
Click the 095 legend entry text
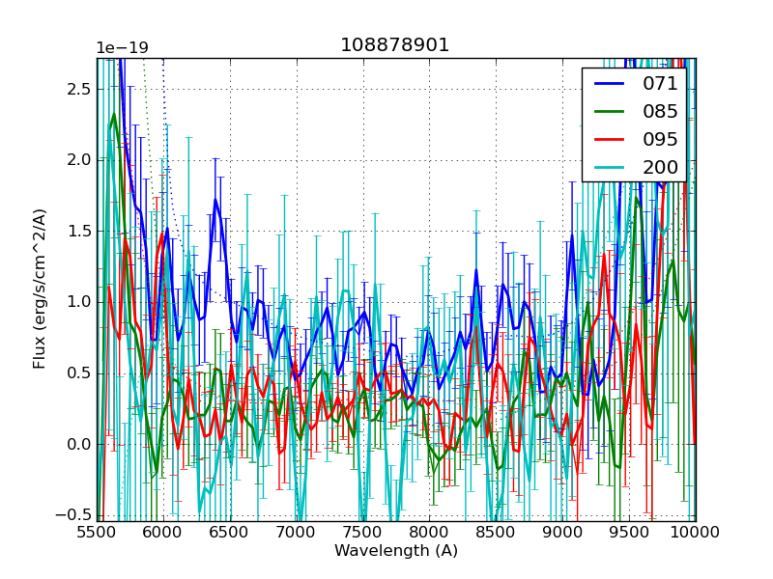pyautogui.click(x=660, y=139)
